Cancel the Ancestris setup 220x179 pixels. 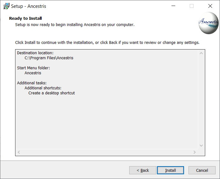[202, 170]
